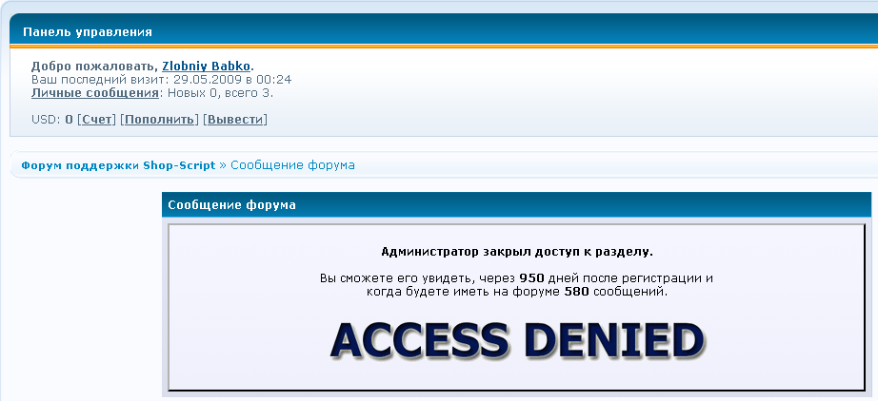The image size is (878, 401).
Task: Click the когда будете иметь на форуме line
Action: coord(517,292)
